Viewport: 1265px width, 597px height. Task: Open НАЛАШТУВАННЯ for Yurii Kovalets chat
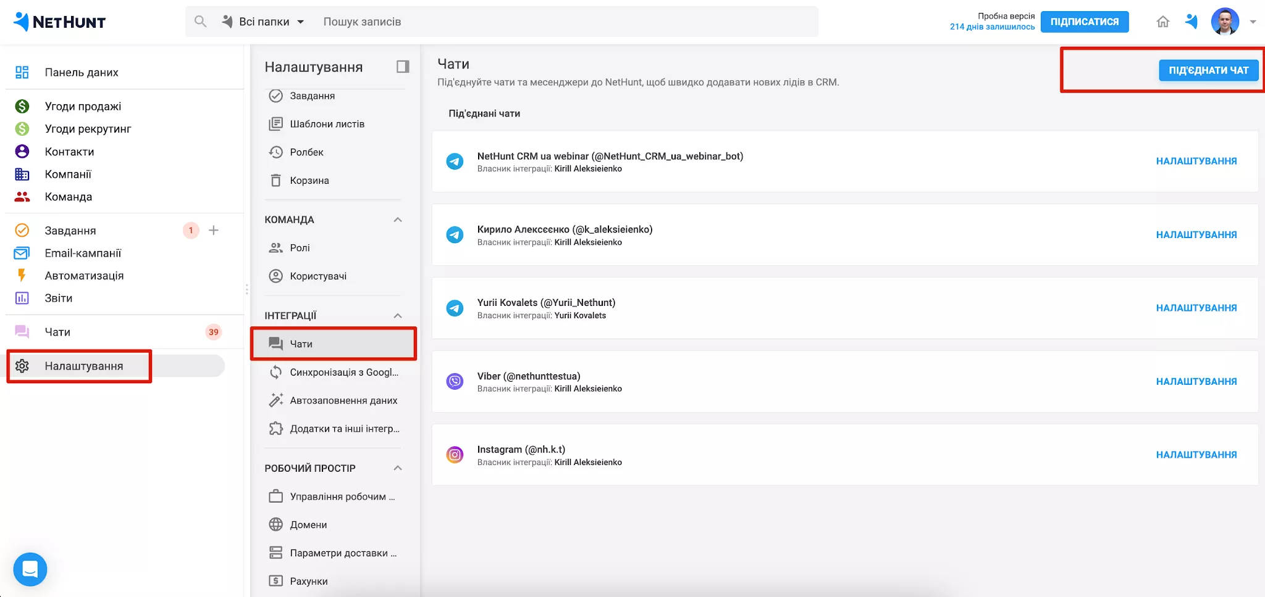1196,308
